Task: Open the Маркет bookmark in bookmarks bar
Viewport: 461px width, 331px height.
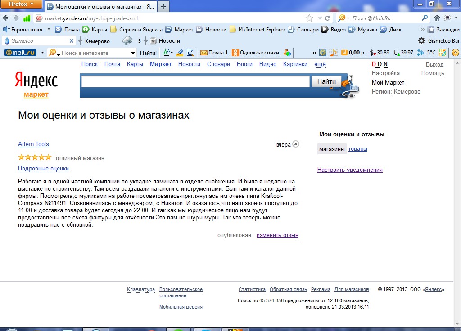Action: pyautogui.click(x=179, y=29)
